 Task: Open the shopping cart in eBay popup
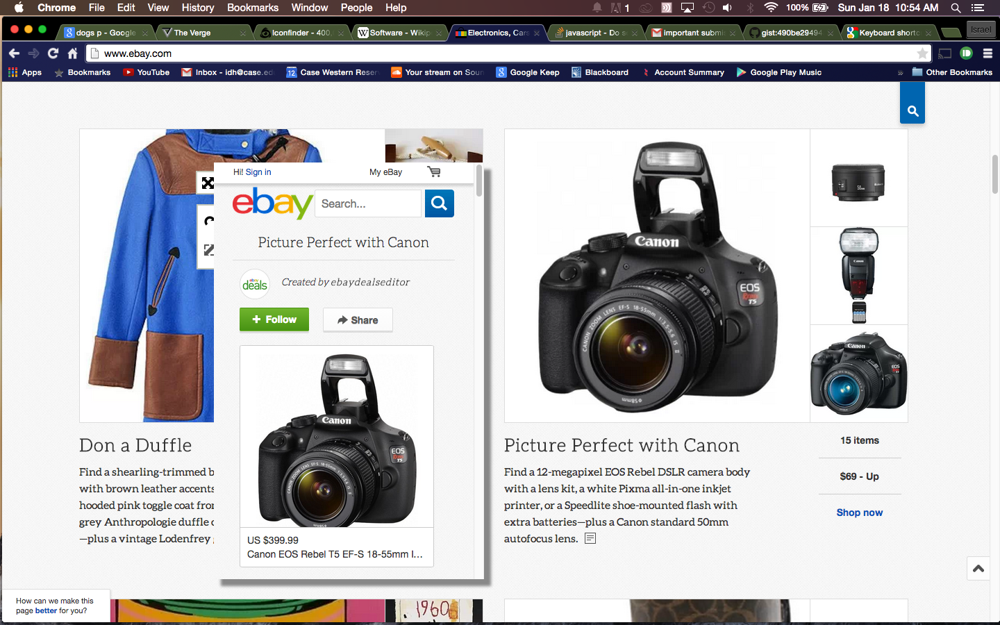(434, 172)
